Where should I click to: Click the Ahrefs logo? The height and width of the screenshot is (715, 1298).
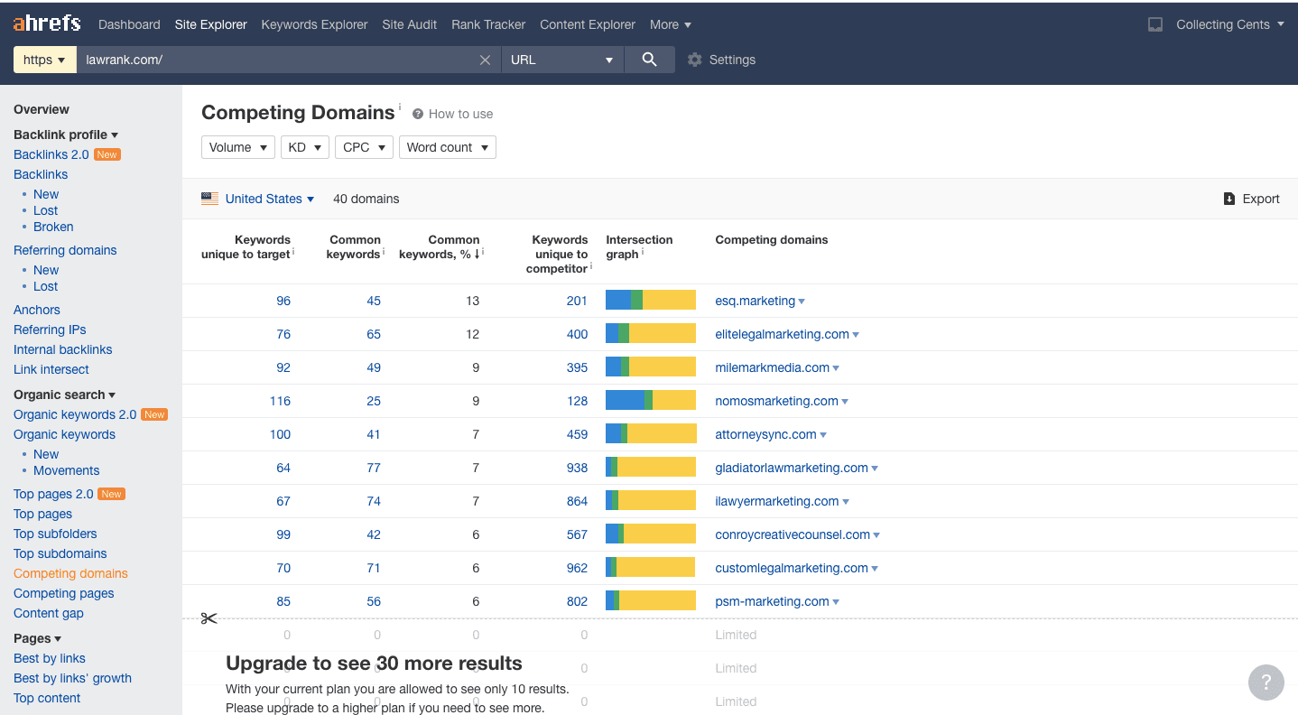[47, 23]
